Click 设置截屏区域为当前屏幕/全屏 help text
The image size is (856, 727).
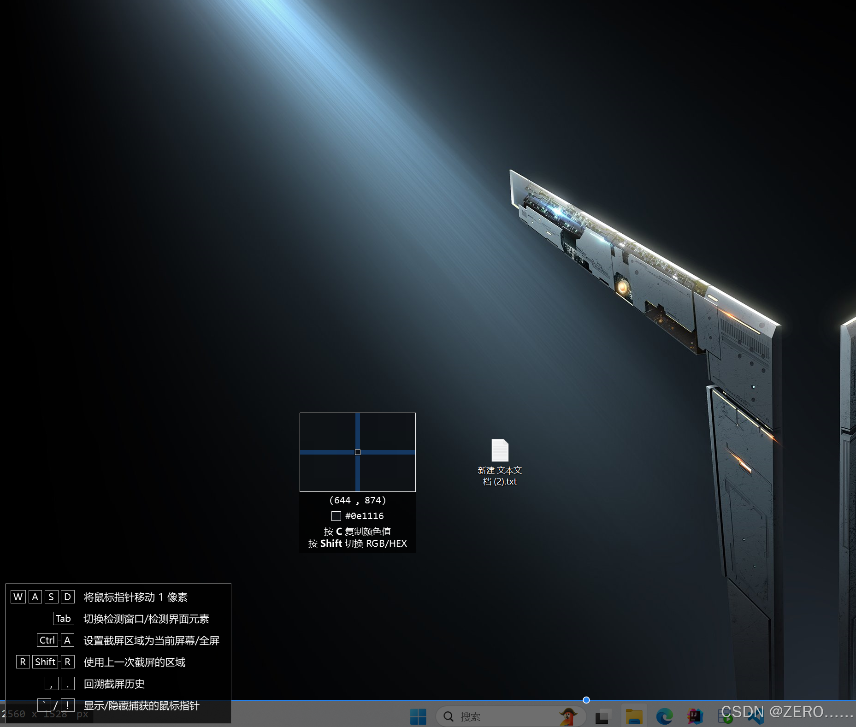151,640
